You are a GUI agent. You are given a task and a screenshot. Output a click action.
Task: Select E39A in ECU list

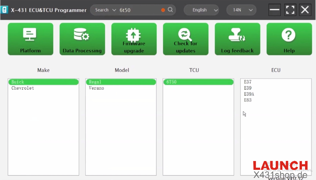click(x=249, y=94)
